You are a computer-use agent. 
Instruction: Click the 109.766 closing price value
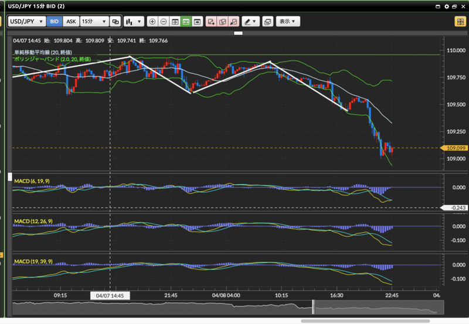pos(158,40)
